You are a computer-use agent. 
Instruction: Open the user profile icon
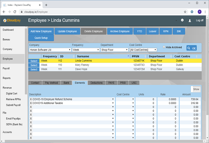[190, 21]
